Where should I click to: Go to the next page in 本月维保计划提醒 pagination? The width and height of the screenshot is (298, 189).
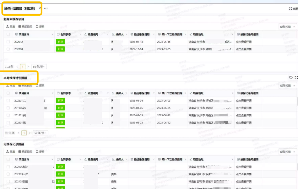click(x=30, y=133)
